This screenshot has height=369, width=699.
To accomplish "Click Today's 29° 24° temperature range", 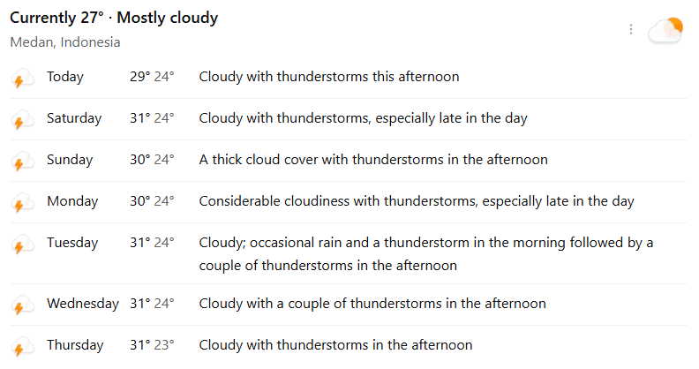I will pyautogui.click(x=152, y=77).
